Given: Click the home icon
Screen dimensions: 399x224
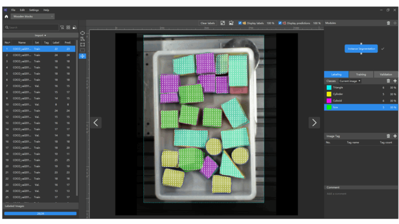Looking at the screenshot, I should point(6,17).
